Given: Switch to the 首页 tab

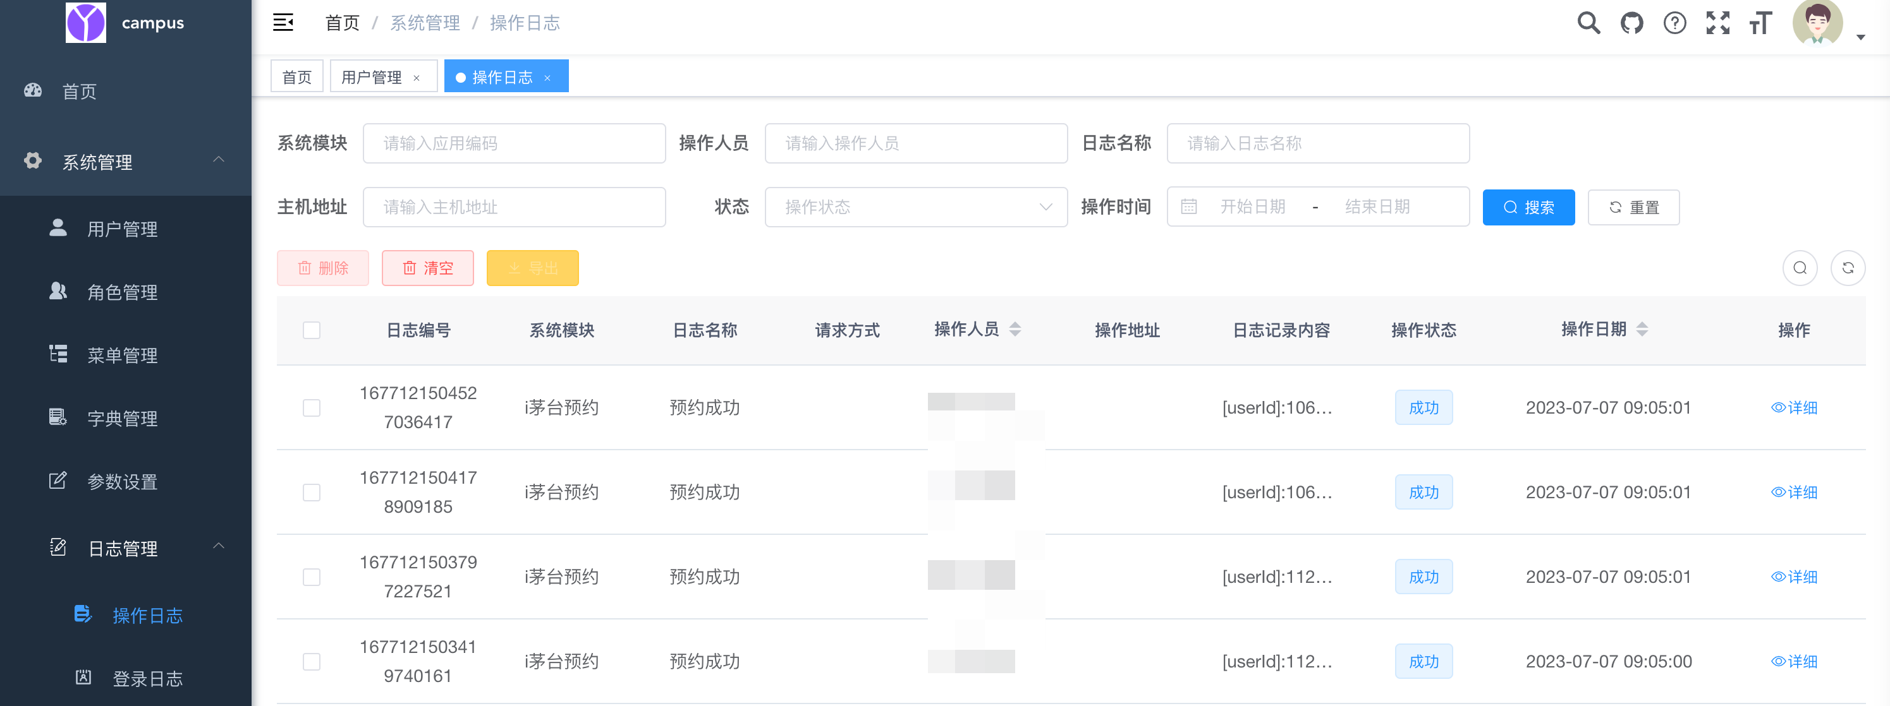Looking at the screenshot, I should pyautogui.click(x=296, y=76).
